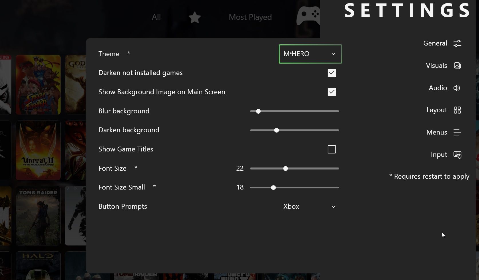Viewport: 479px width, 280px height.
Task: Select the Visuals section label
Action: tap(436, 66)
